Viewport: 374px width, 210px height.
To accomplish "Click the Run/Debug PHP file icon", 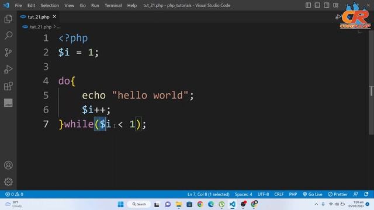I will tap(338, 17).
